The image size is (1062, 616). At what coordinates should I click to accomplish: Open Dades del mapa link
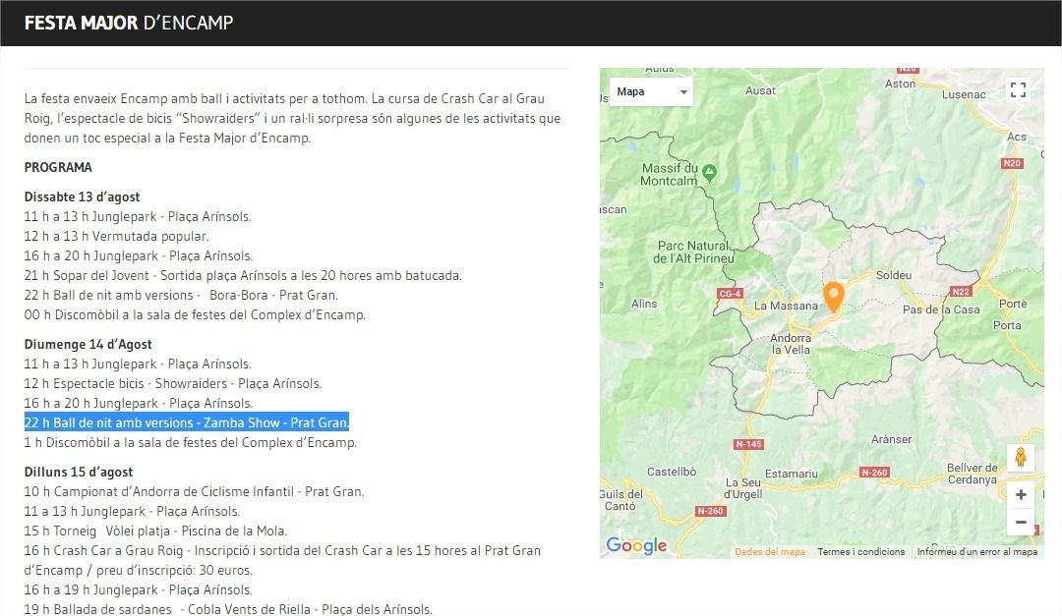coord(770,552)
